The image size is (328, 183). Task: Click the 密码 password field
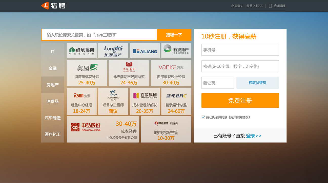[240, 66]
